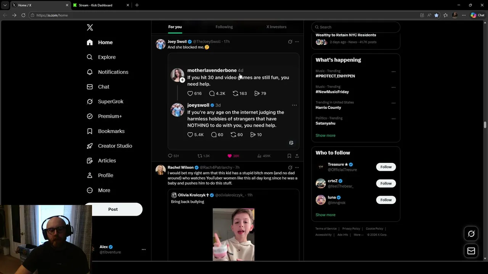Open options for Harris County trend
Screen dimensions: 488x274
(393, 103)
